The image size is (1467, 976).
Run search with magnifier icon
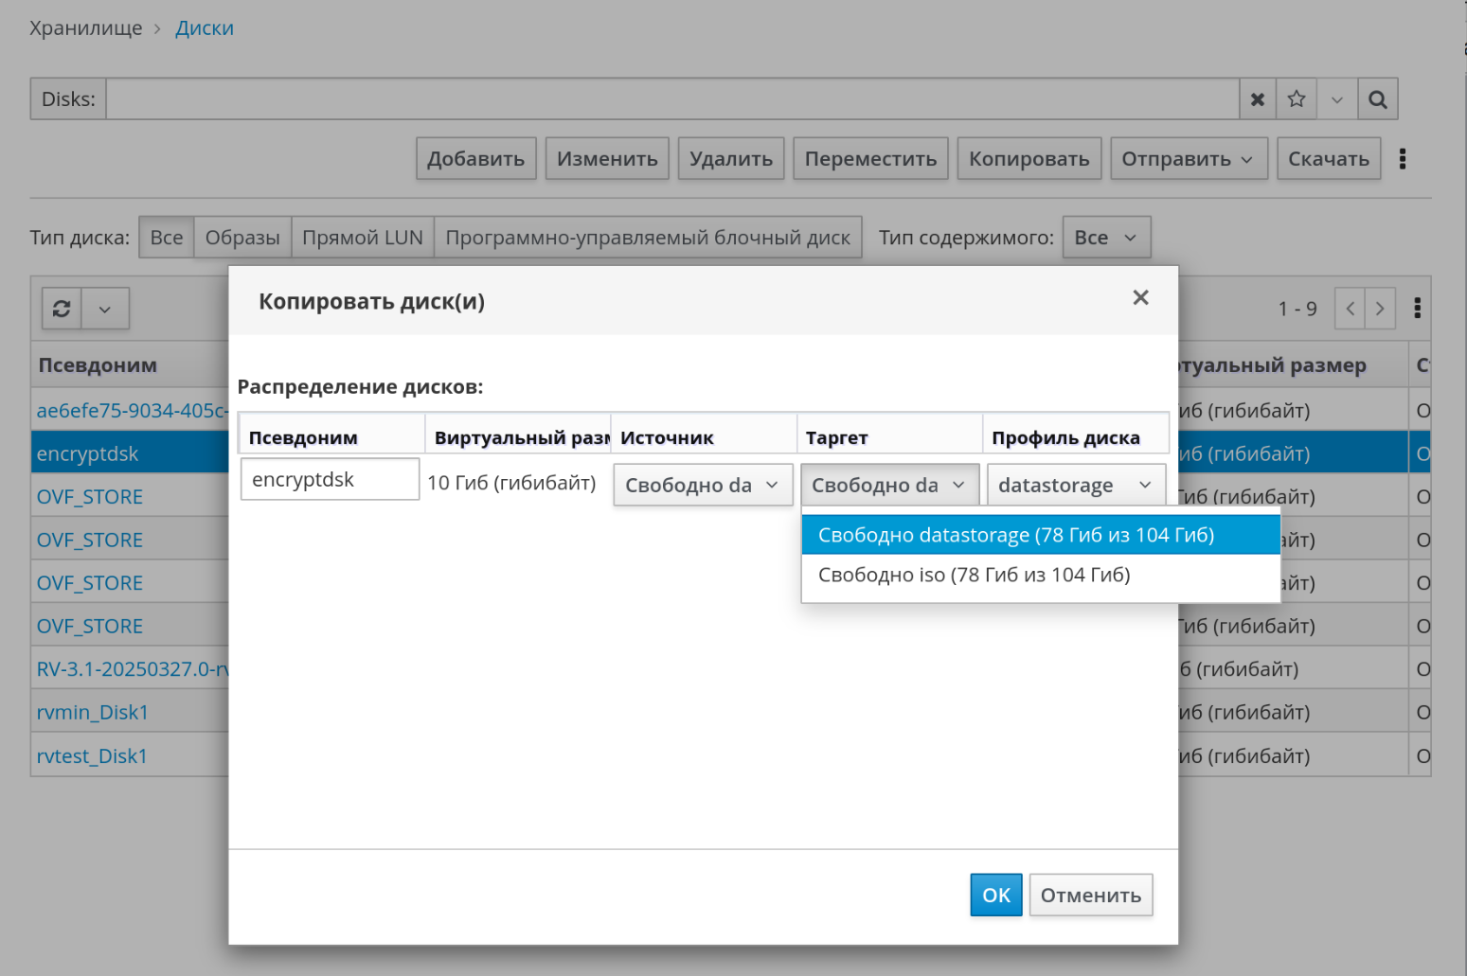[1377, 99]
